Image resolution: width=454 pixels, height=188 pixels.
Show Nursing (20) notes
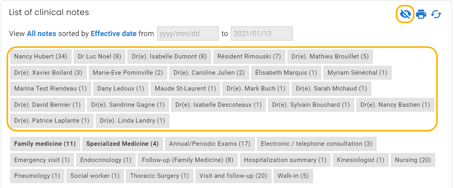tap(413, 160)
